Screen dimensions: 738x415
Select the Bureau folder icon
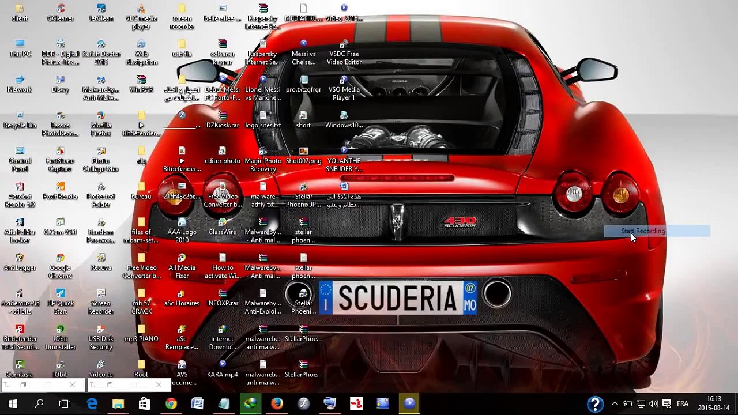pyautogui.click(x=141, y=192)
